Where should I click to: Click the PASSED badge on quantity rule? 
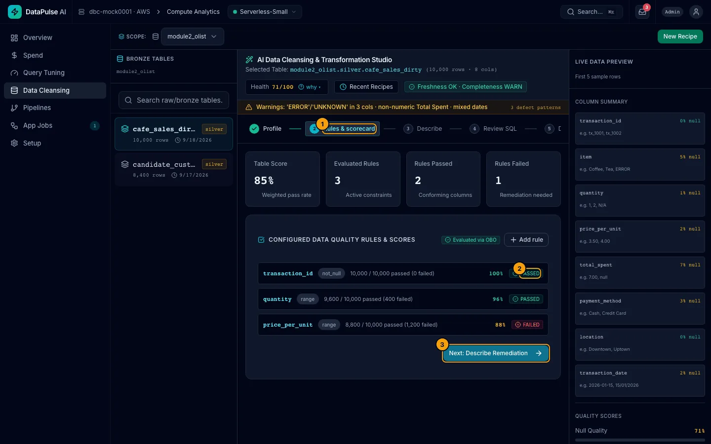coord(526,299)
